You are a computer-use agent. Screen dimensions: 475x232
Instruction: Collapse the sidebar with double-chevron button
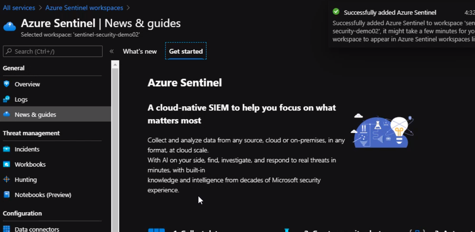click(x=112, y=51)
